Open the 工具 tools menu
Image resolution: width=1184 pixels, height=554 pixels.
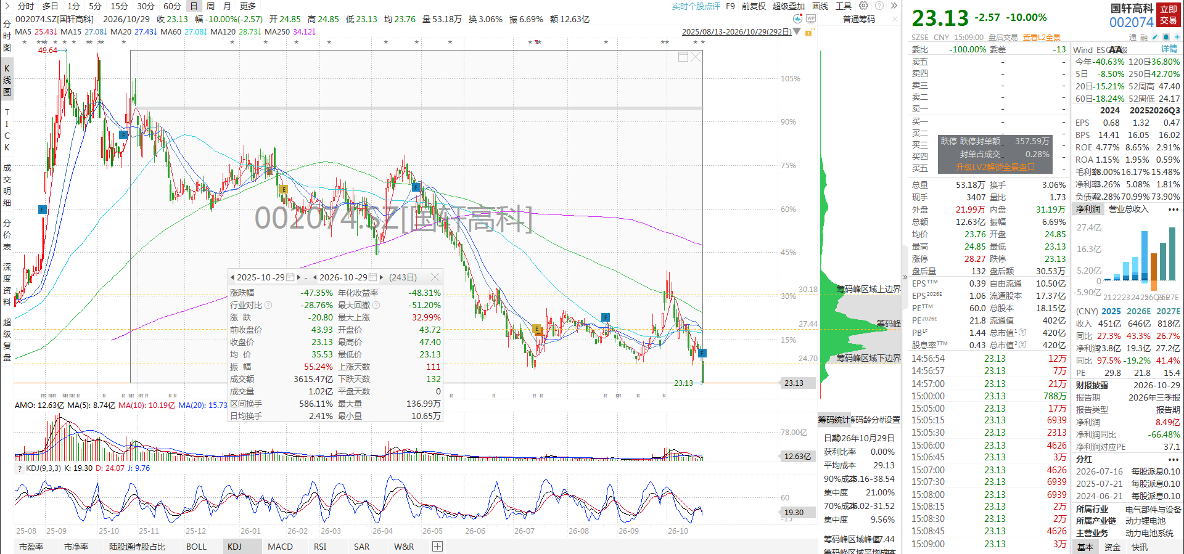pos(844,6)
